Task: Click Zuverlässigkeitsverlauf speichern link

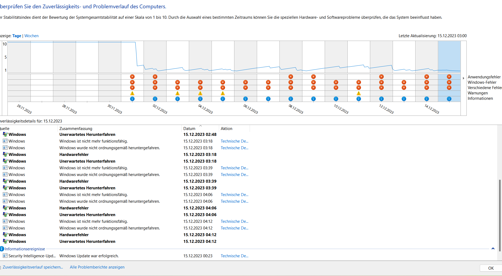Action: 33,267
